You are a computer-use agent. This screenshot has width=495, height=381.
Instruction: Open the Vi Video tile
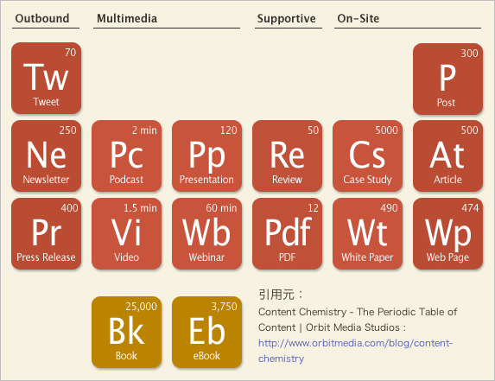[127, 233]
